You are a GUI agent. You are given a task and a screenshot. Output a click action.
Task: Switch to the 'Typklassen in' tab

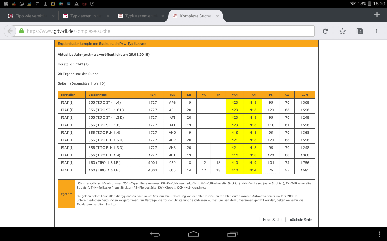pos(83,16)
